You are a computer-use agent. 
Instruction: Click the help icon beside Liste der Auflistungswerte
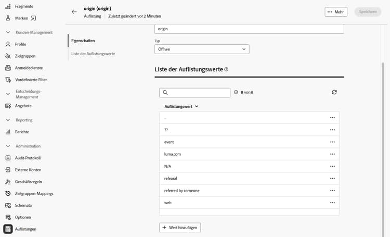pos(226,69)
